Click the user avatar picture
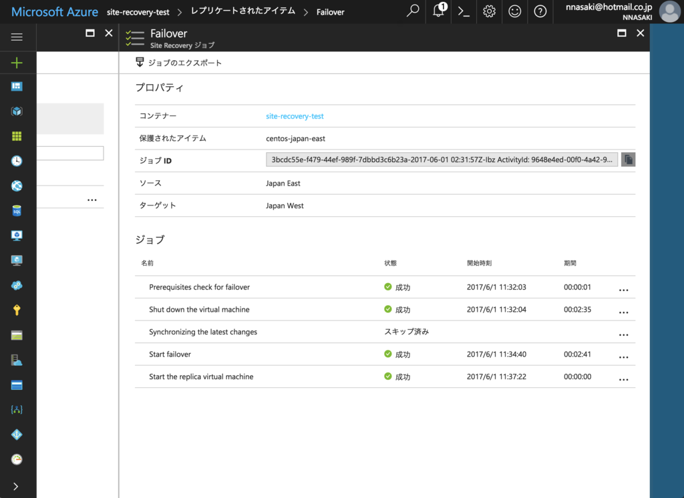 669,11
